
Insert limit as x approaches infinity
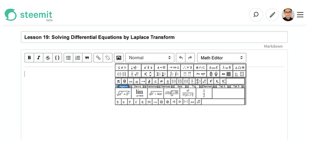tap(139, 93)
